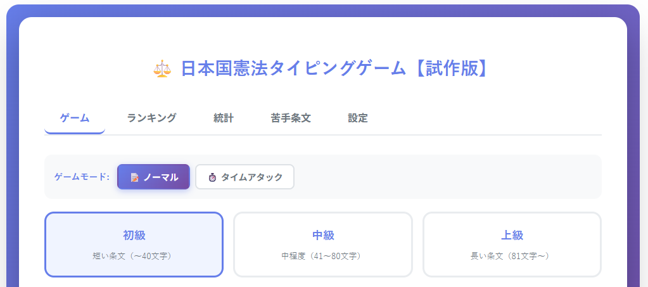The width and height of the screenshot is (648, 287).
Task: Click the 長い条文（81文字〜） description
Action: click(512, 257)
